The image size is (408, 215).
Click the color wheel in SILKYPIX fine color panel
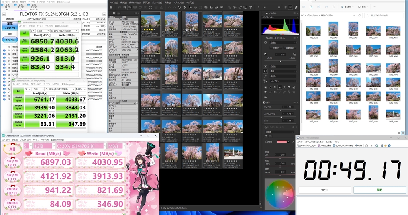[x=280, y=193]
